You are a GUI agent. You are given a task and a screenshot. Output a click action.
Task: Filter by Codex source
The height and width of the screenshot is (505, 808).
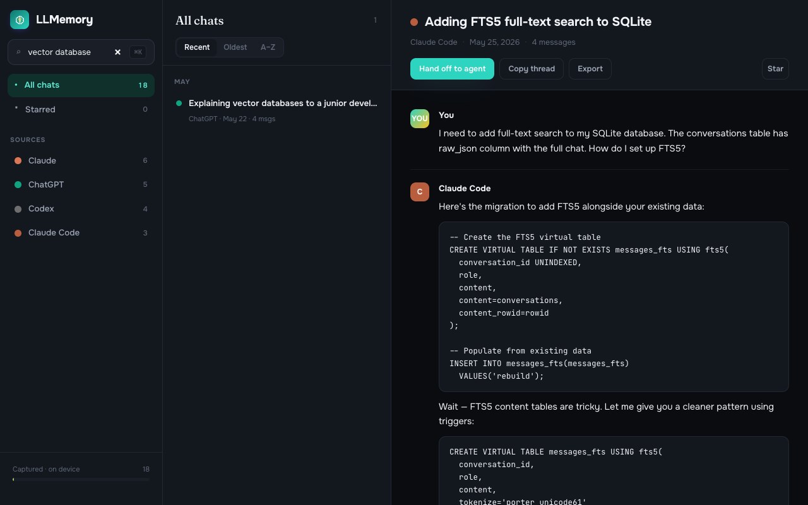(x=81, y=208)
